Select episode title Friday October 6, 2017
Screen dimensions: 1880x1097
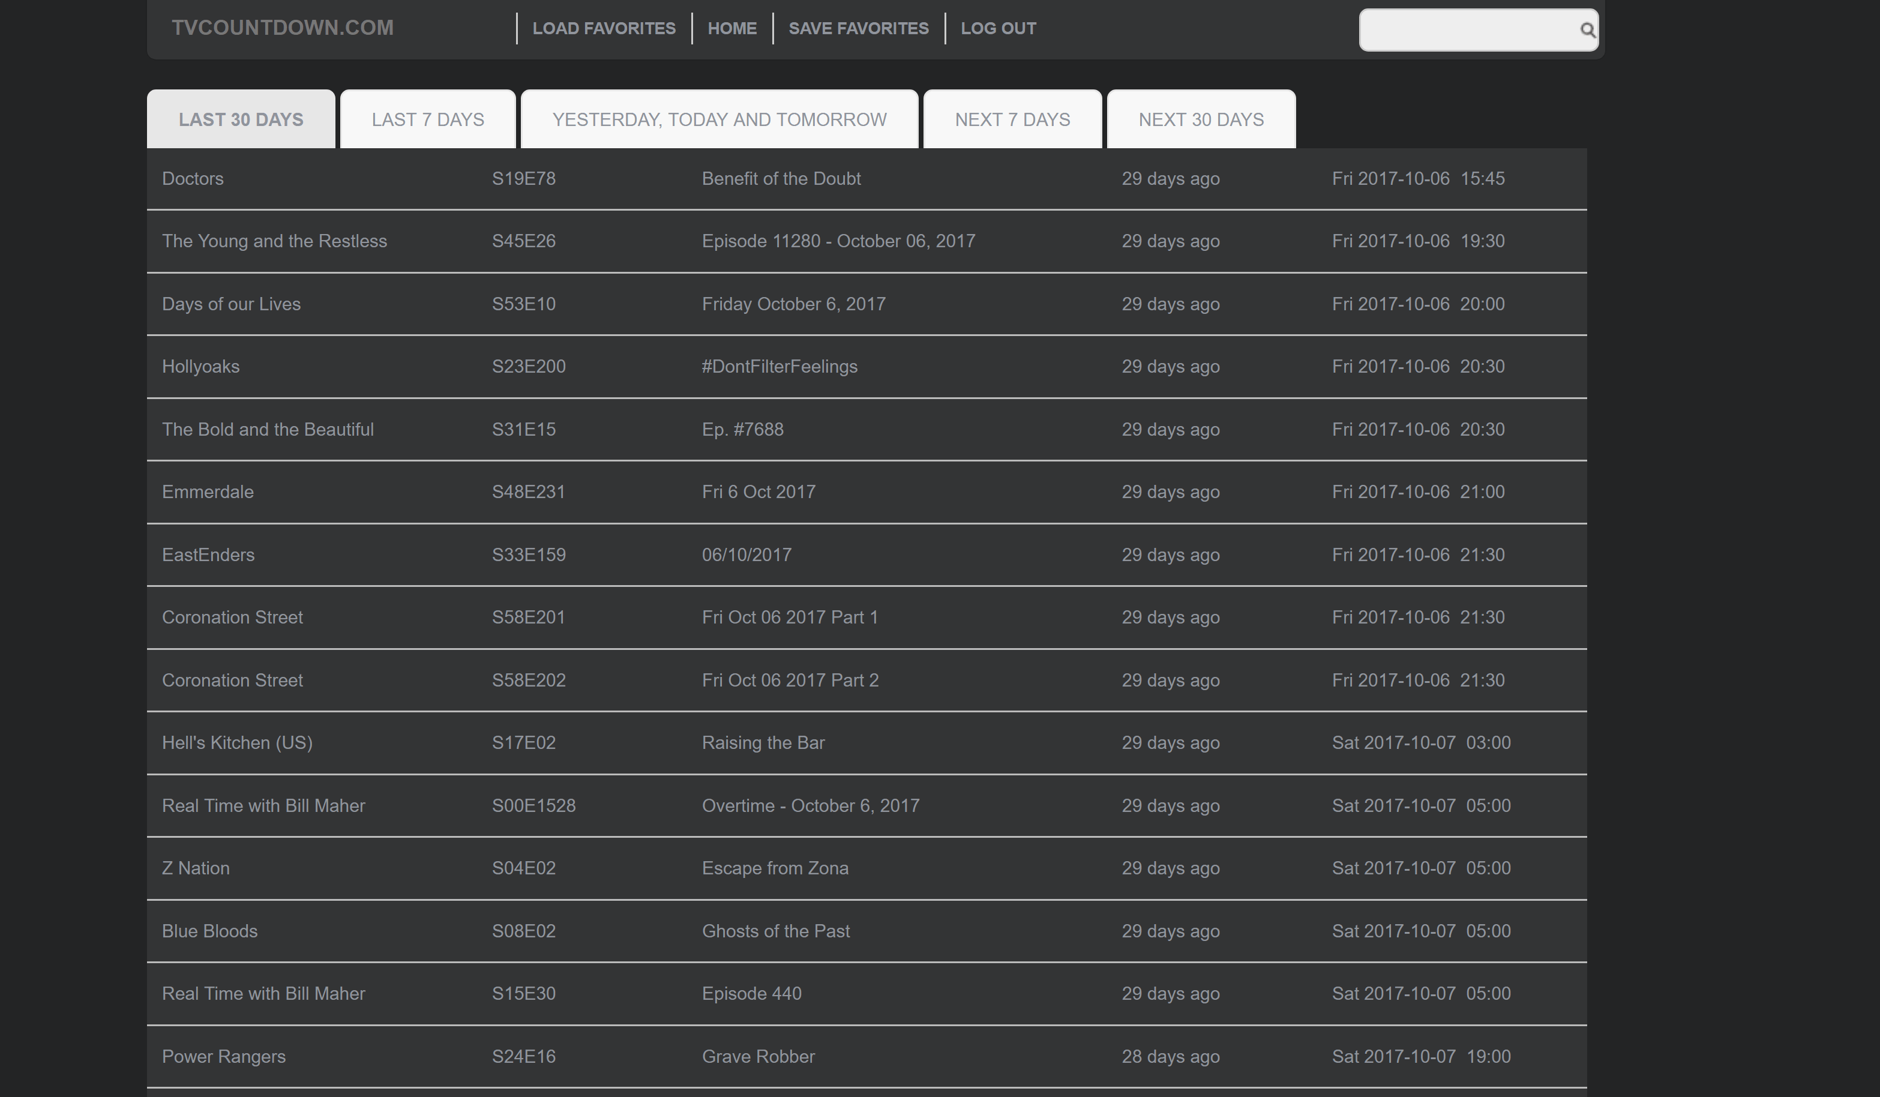click(x=794, y=304)
